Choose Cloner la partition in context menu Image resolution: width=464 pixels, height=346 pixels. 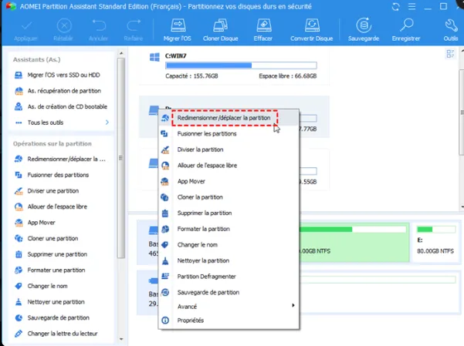click(x=229, y=197)
